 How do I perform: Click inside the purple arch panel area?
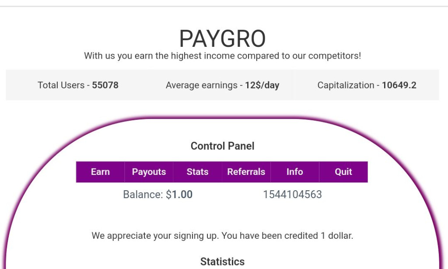click(x=222, y=214)
